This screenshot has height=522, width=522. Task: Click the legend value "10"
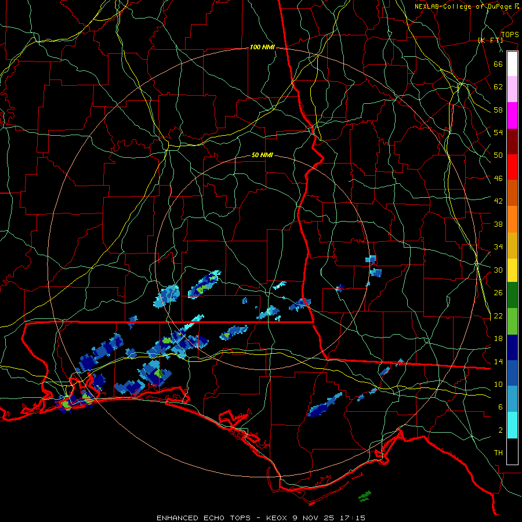pos(498,385)
